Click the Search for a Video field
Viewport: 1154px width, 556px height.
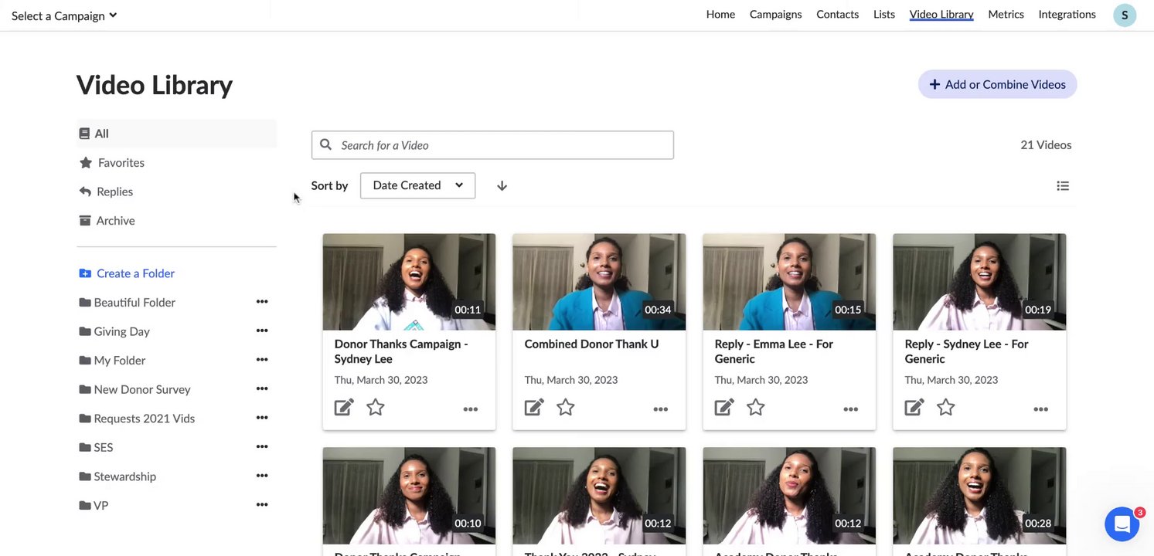[x=492, y=145]
